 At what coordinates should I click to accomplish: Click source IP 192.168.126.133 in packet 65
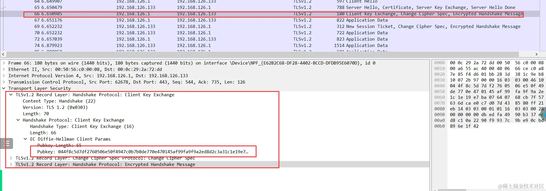pyautogui.click(x=136, y=7)
